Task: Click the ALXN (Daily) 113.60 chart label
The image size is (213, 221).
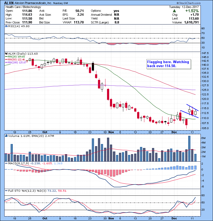Action: pyautogui.click(x=23, y=54)
